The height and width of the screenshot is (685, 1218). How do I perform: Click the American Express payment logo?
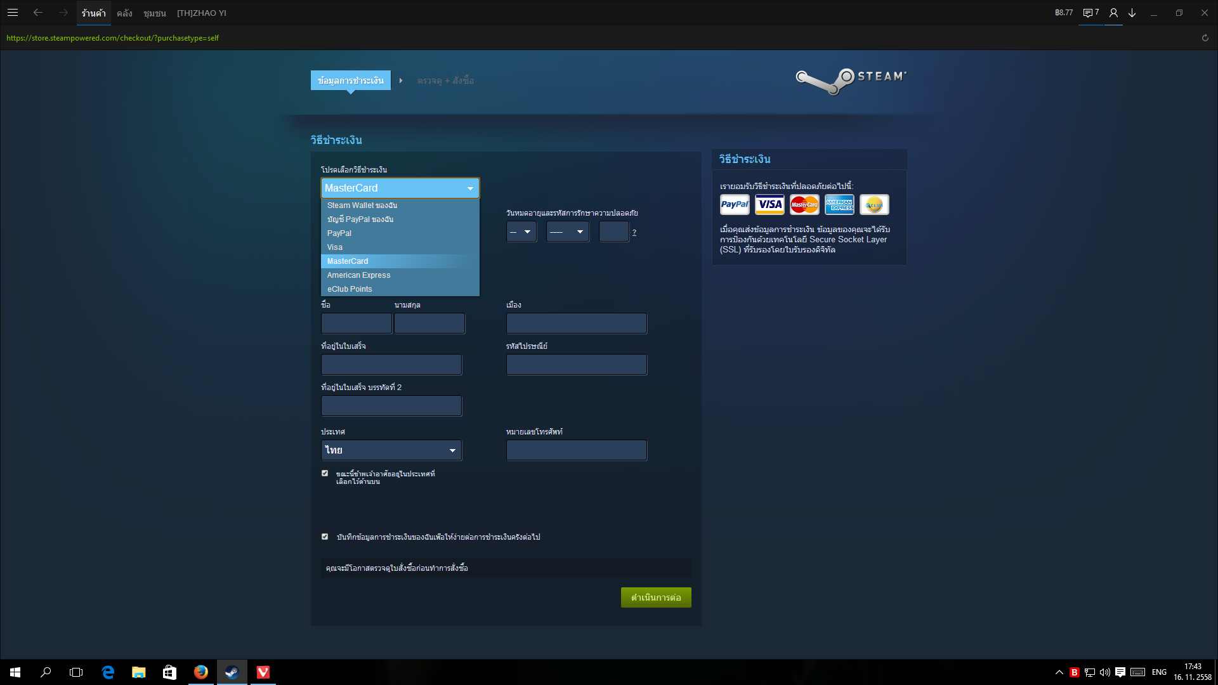coord(839,204)
